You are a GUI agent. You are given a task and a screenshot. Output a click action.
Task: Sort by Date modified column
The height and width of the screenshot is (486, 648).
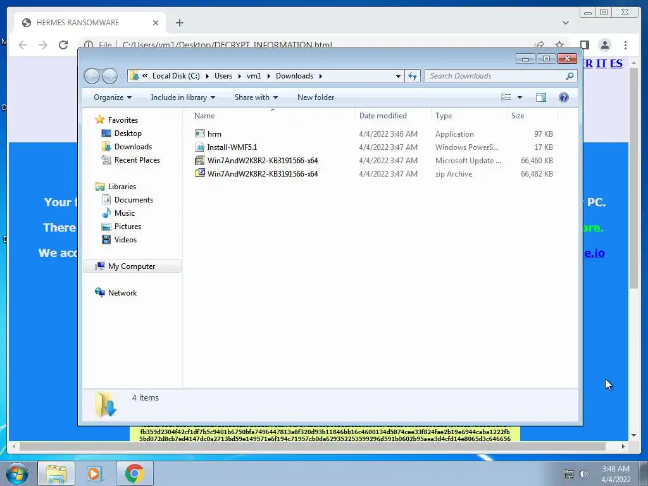392,116
